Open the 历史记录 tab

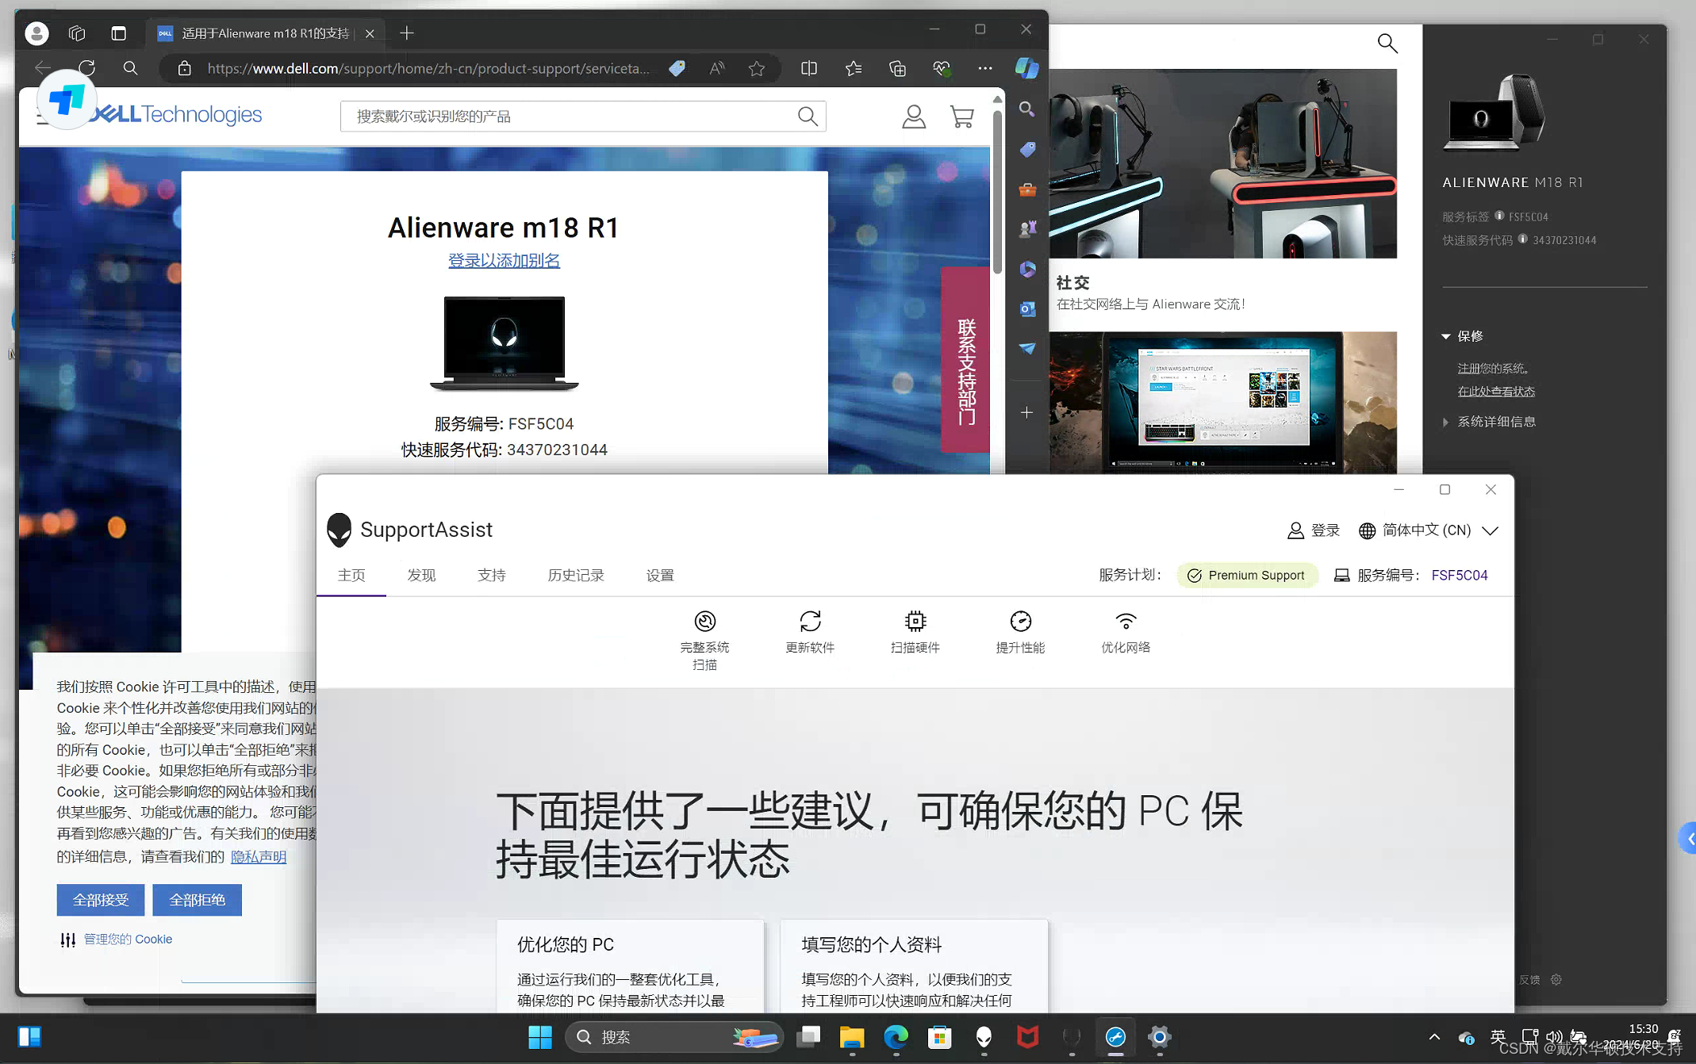click(x=576, y=575)
